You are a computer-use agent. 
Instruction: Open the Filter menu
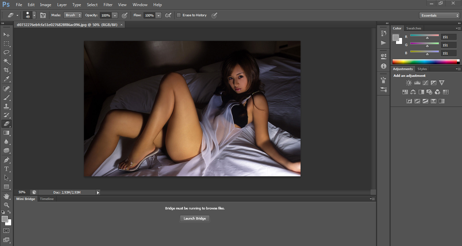click(x=108, y=4)
